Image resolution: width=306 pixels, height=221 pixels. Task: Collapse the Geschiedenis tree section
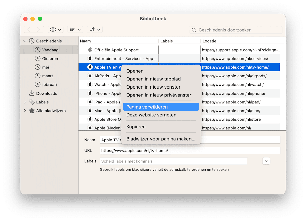click(25, 41)
